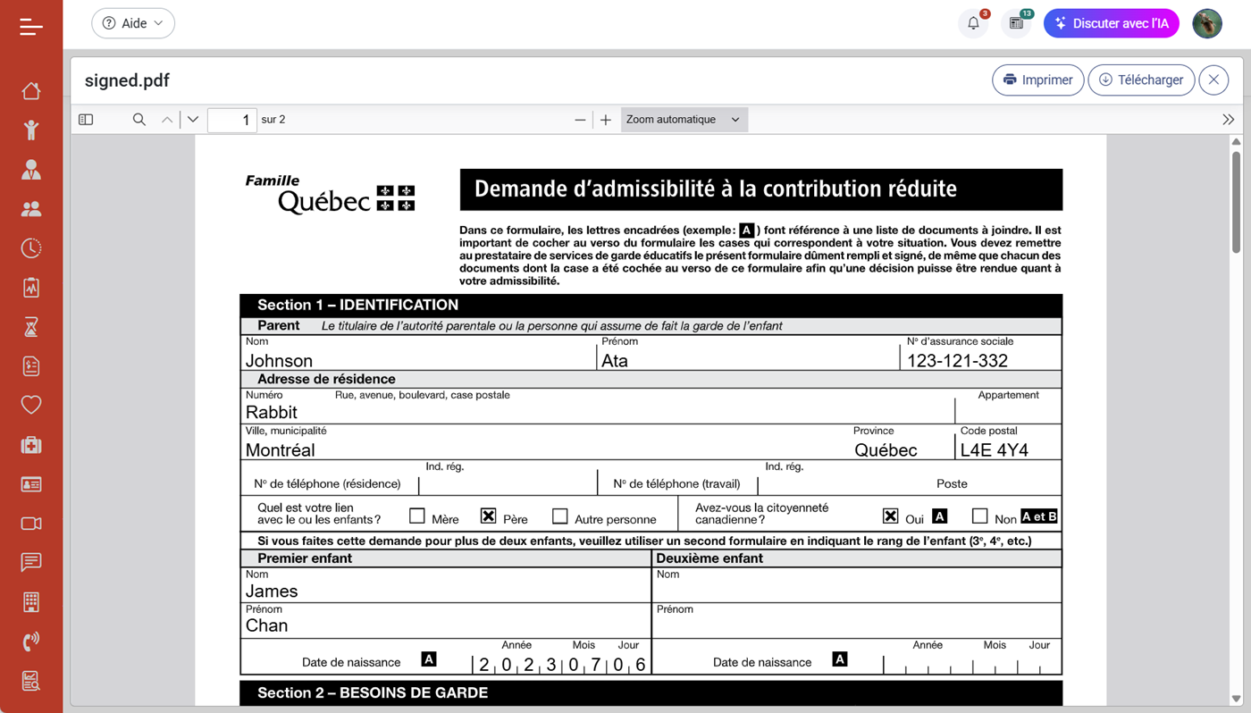The width and height of the screenshot is (1251, 713).
Task: Open the PDF viewer's secondary tools chevrons
Action: pos(1229,120)
